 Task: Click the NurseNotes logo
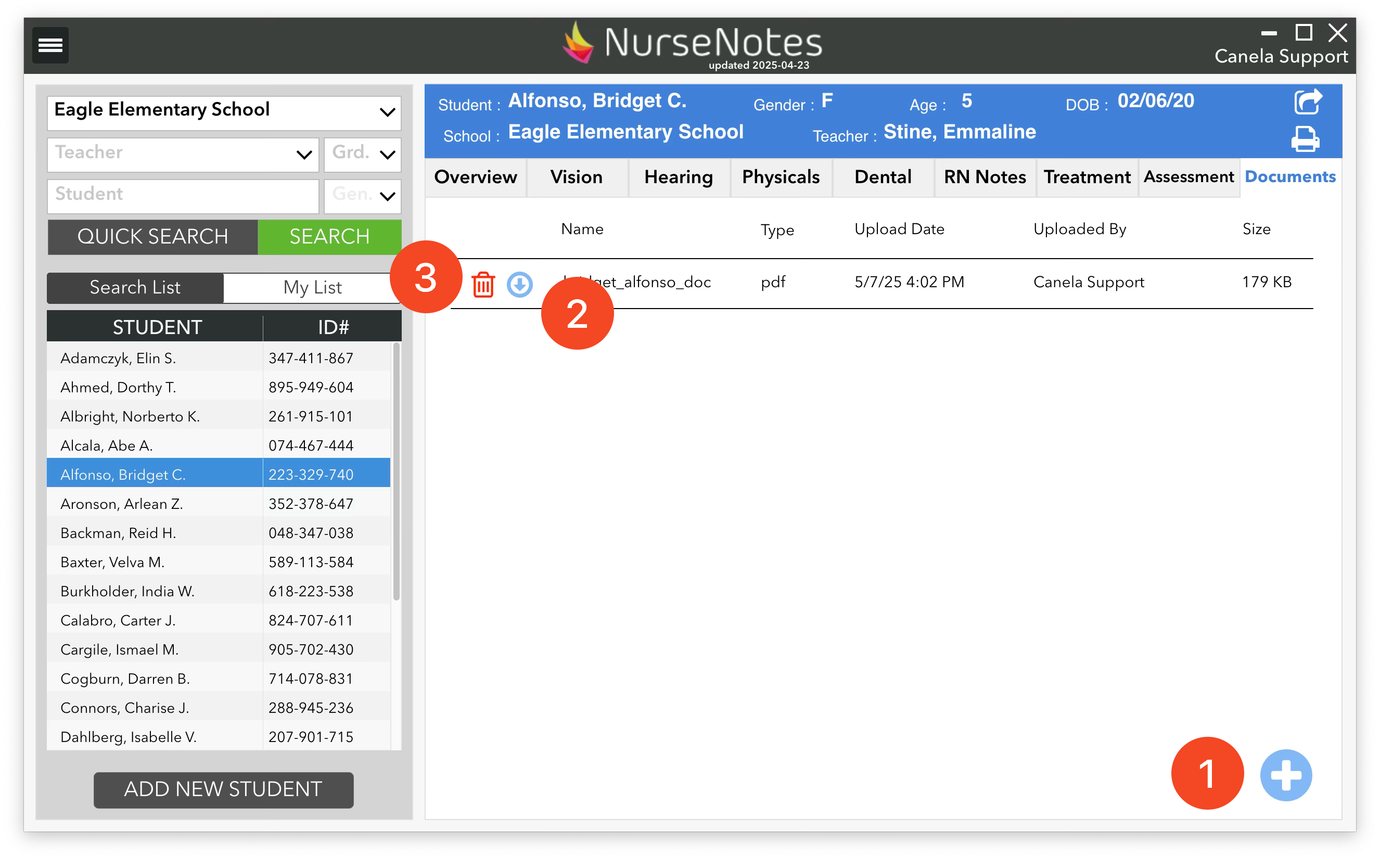pos(692,44)
